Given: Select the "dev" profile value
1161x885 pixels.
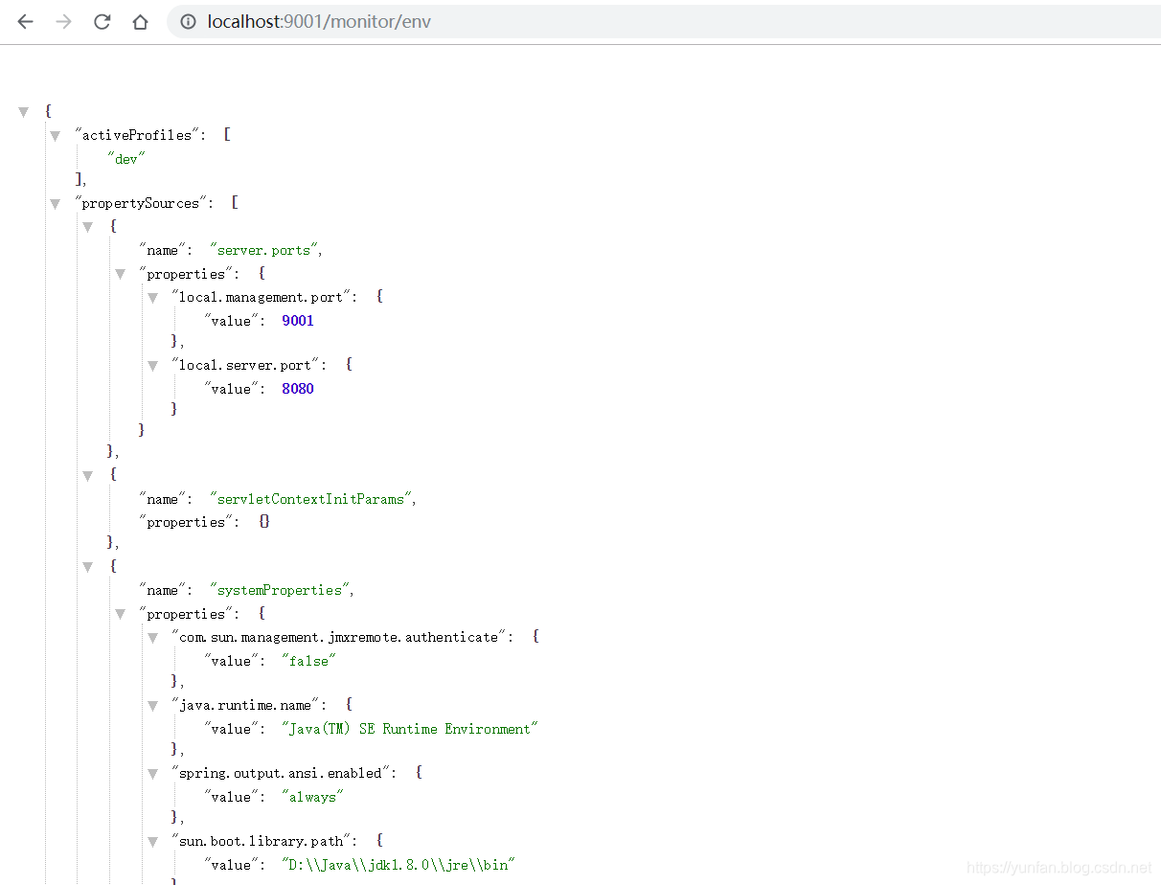Looking at the screenshot, I should [126, 159].
